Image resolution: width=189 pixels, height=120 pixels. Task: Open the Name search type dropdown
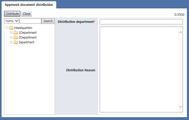click(x=12, y=21)
